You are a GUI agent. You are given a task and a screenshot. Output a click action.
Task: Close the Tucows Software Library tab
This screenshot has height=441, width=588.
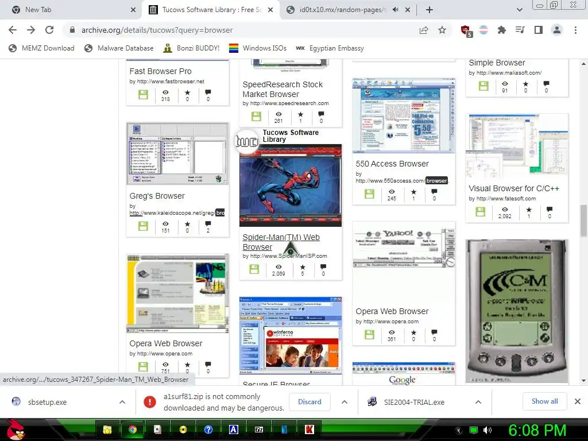click(x=270, y=10)
